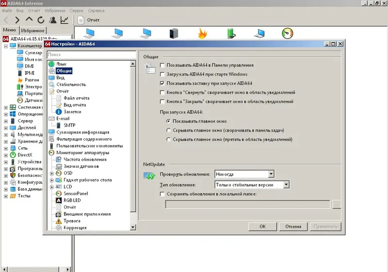Click settings tree scrollbar up arrow
388x272 pixels.
click(133, 64)
